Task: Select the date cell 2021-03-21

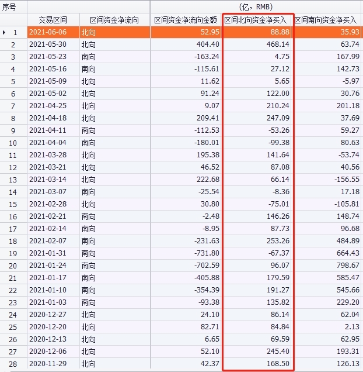Action: 53,167
